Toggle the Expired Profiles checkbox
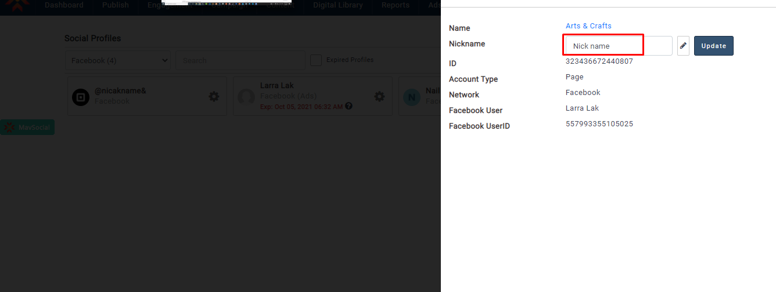The image size is (776, 292). pos(316,60)
